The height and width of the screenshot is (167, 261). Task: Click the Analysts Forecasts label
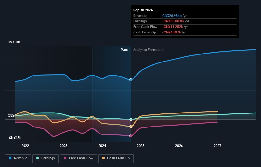pyautogui.click(x=148, y=50)
